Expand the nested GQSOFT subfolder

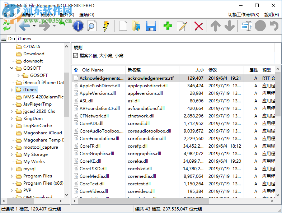18,75
